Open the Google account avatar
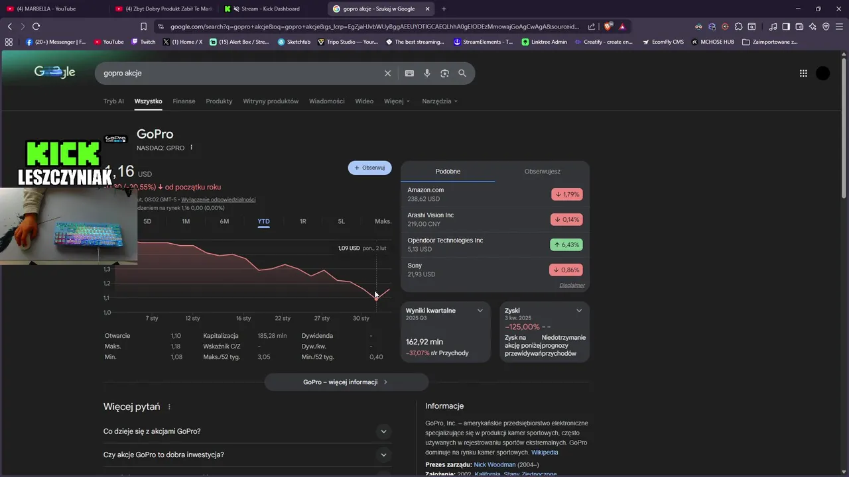Screen dimensions: 849x477 (823, 74)
